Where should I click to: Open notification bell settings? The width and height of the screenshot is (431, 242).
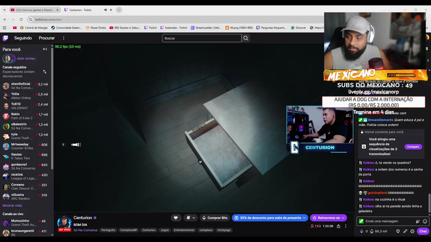pos(191,218)
